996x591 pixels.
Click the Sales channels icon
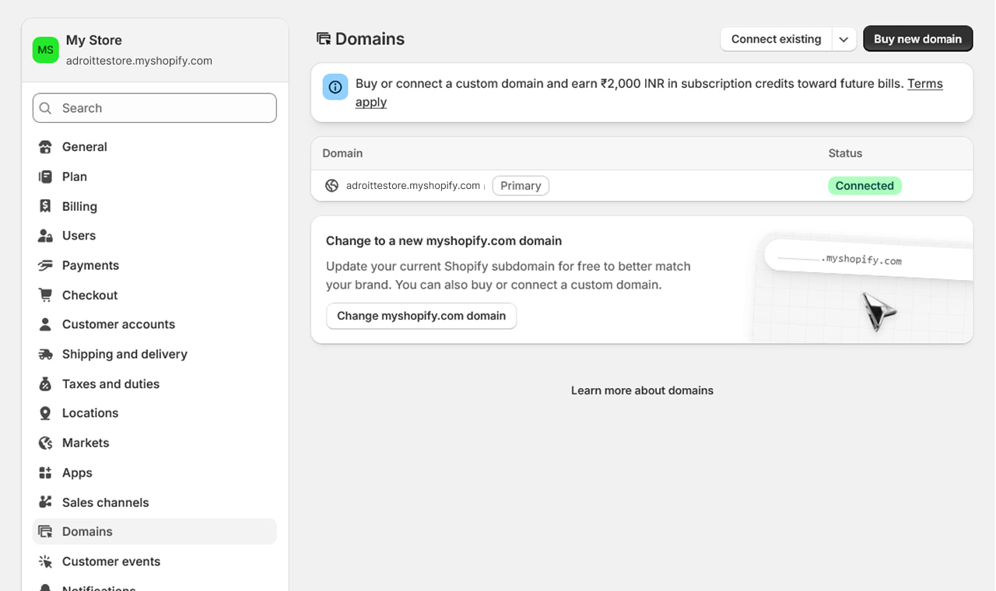pyautogui.click(x=45, y=502)
